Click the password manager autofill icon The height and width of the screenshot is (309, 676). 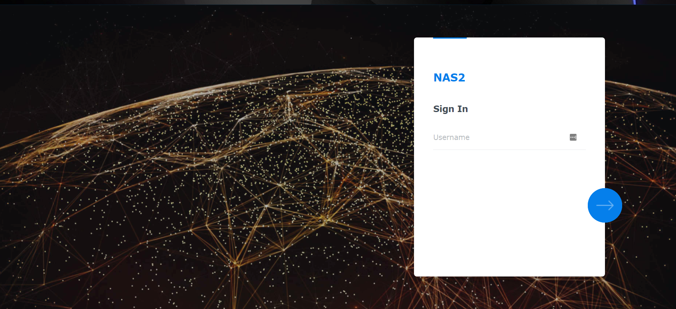click(x=573, y=137)
